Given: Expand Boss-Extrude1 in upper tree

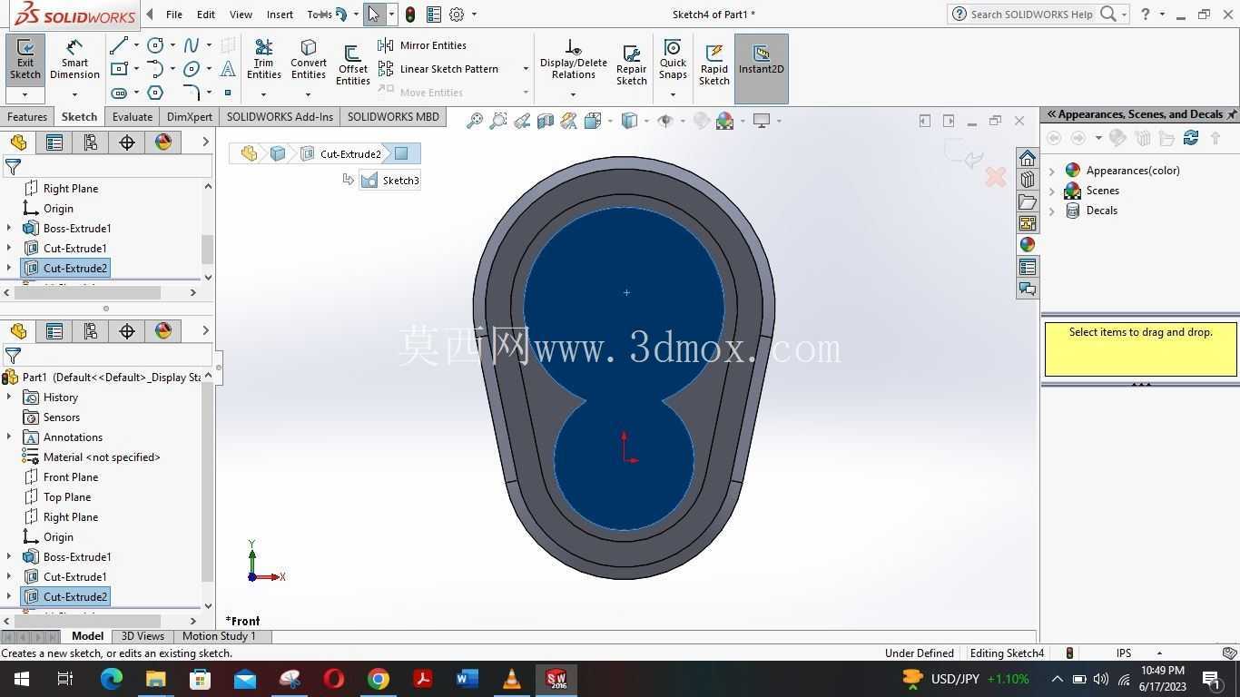Looking at the screenshot, I should coord(9,229).
